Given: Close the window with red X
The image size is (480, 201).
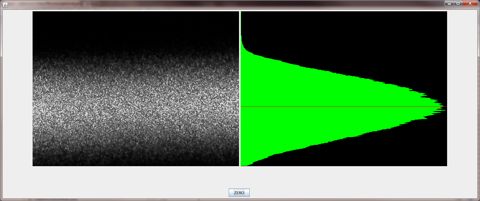Looking at the screenshot, I should [x=470, y=4].
